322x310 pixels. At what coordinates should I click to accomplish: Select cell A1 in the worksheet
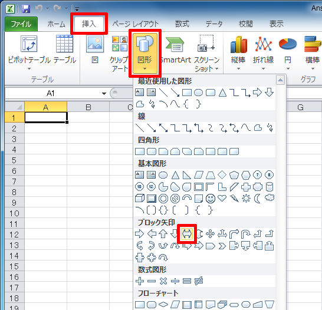click(46, 117)
